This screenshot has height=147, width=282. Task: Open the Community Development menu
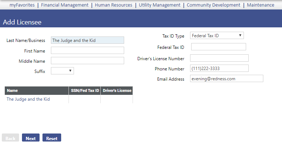pyautogui.click(x=213, y=5)
